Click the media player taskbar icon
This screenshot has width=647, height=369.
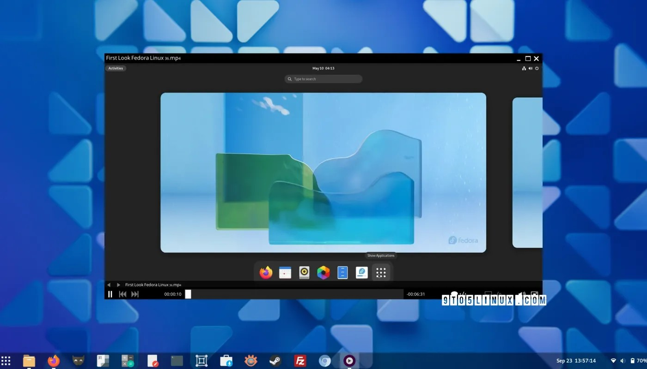tap(349, 361)
